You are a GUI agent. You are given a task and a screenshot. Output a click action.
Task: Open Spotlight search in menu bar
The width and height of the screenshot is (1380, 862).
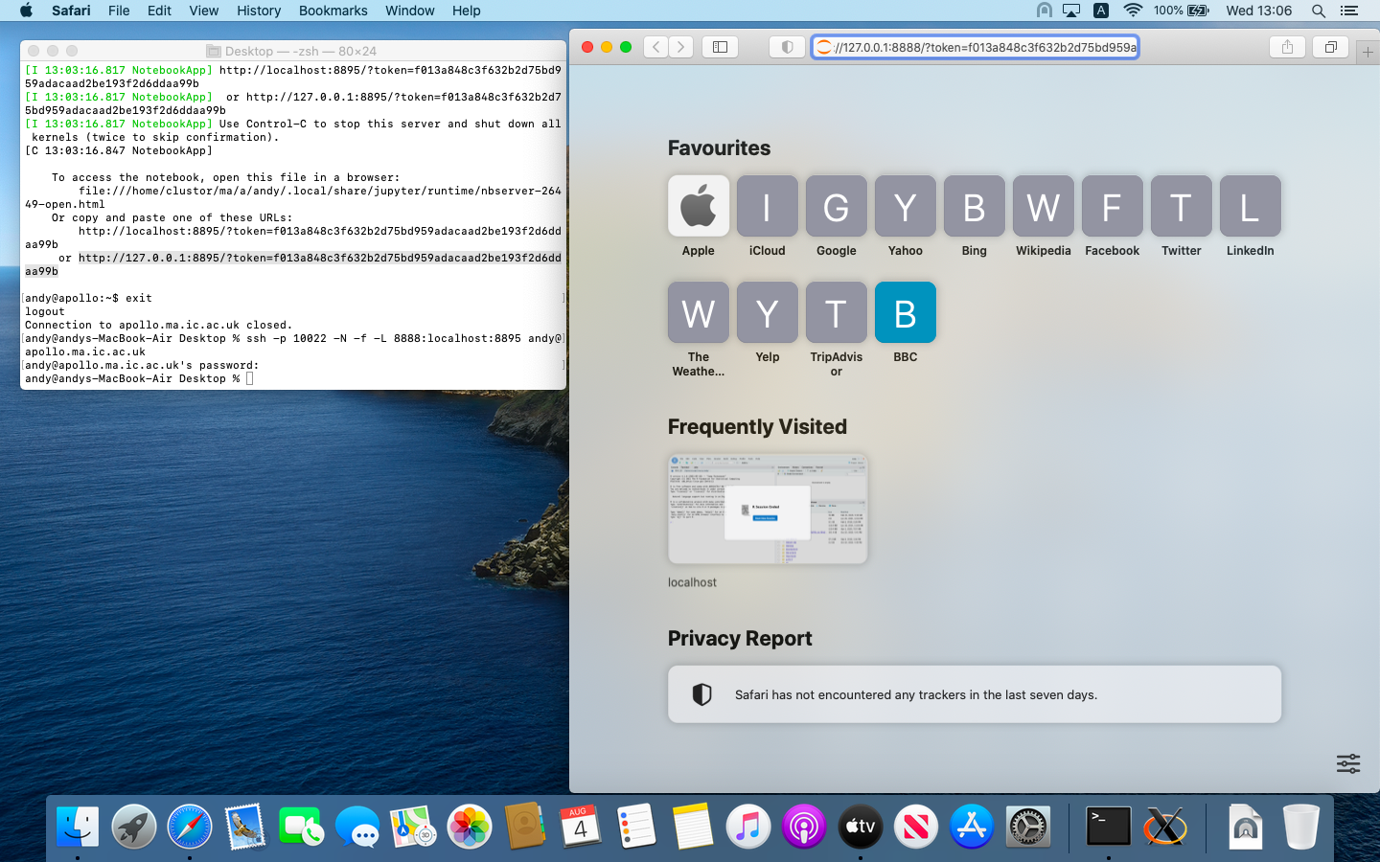1319,11
